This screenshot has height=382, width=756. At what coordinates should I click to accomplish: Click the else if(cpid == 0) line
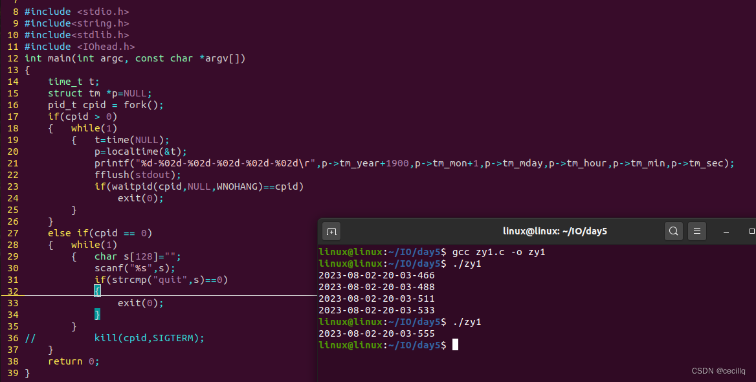tap(100, 234)
